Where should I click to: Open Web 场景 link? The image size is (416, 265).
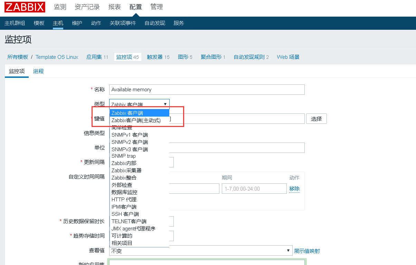click(288, 57)
